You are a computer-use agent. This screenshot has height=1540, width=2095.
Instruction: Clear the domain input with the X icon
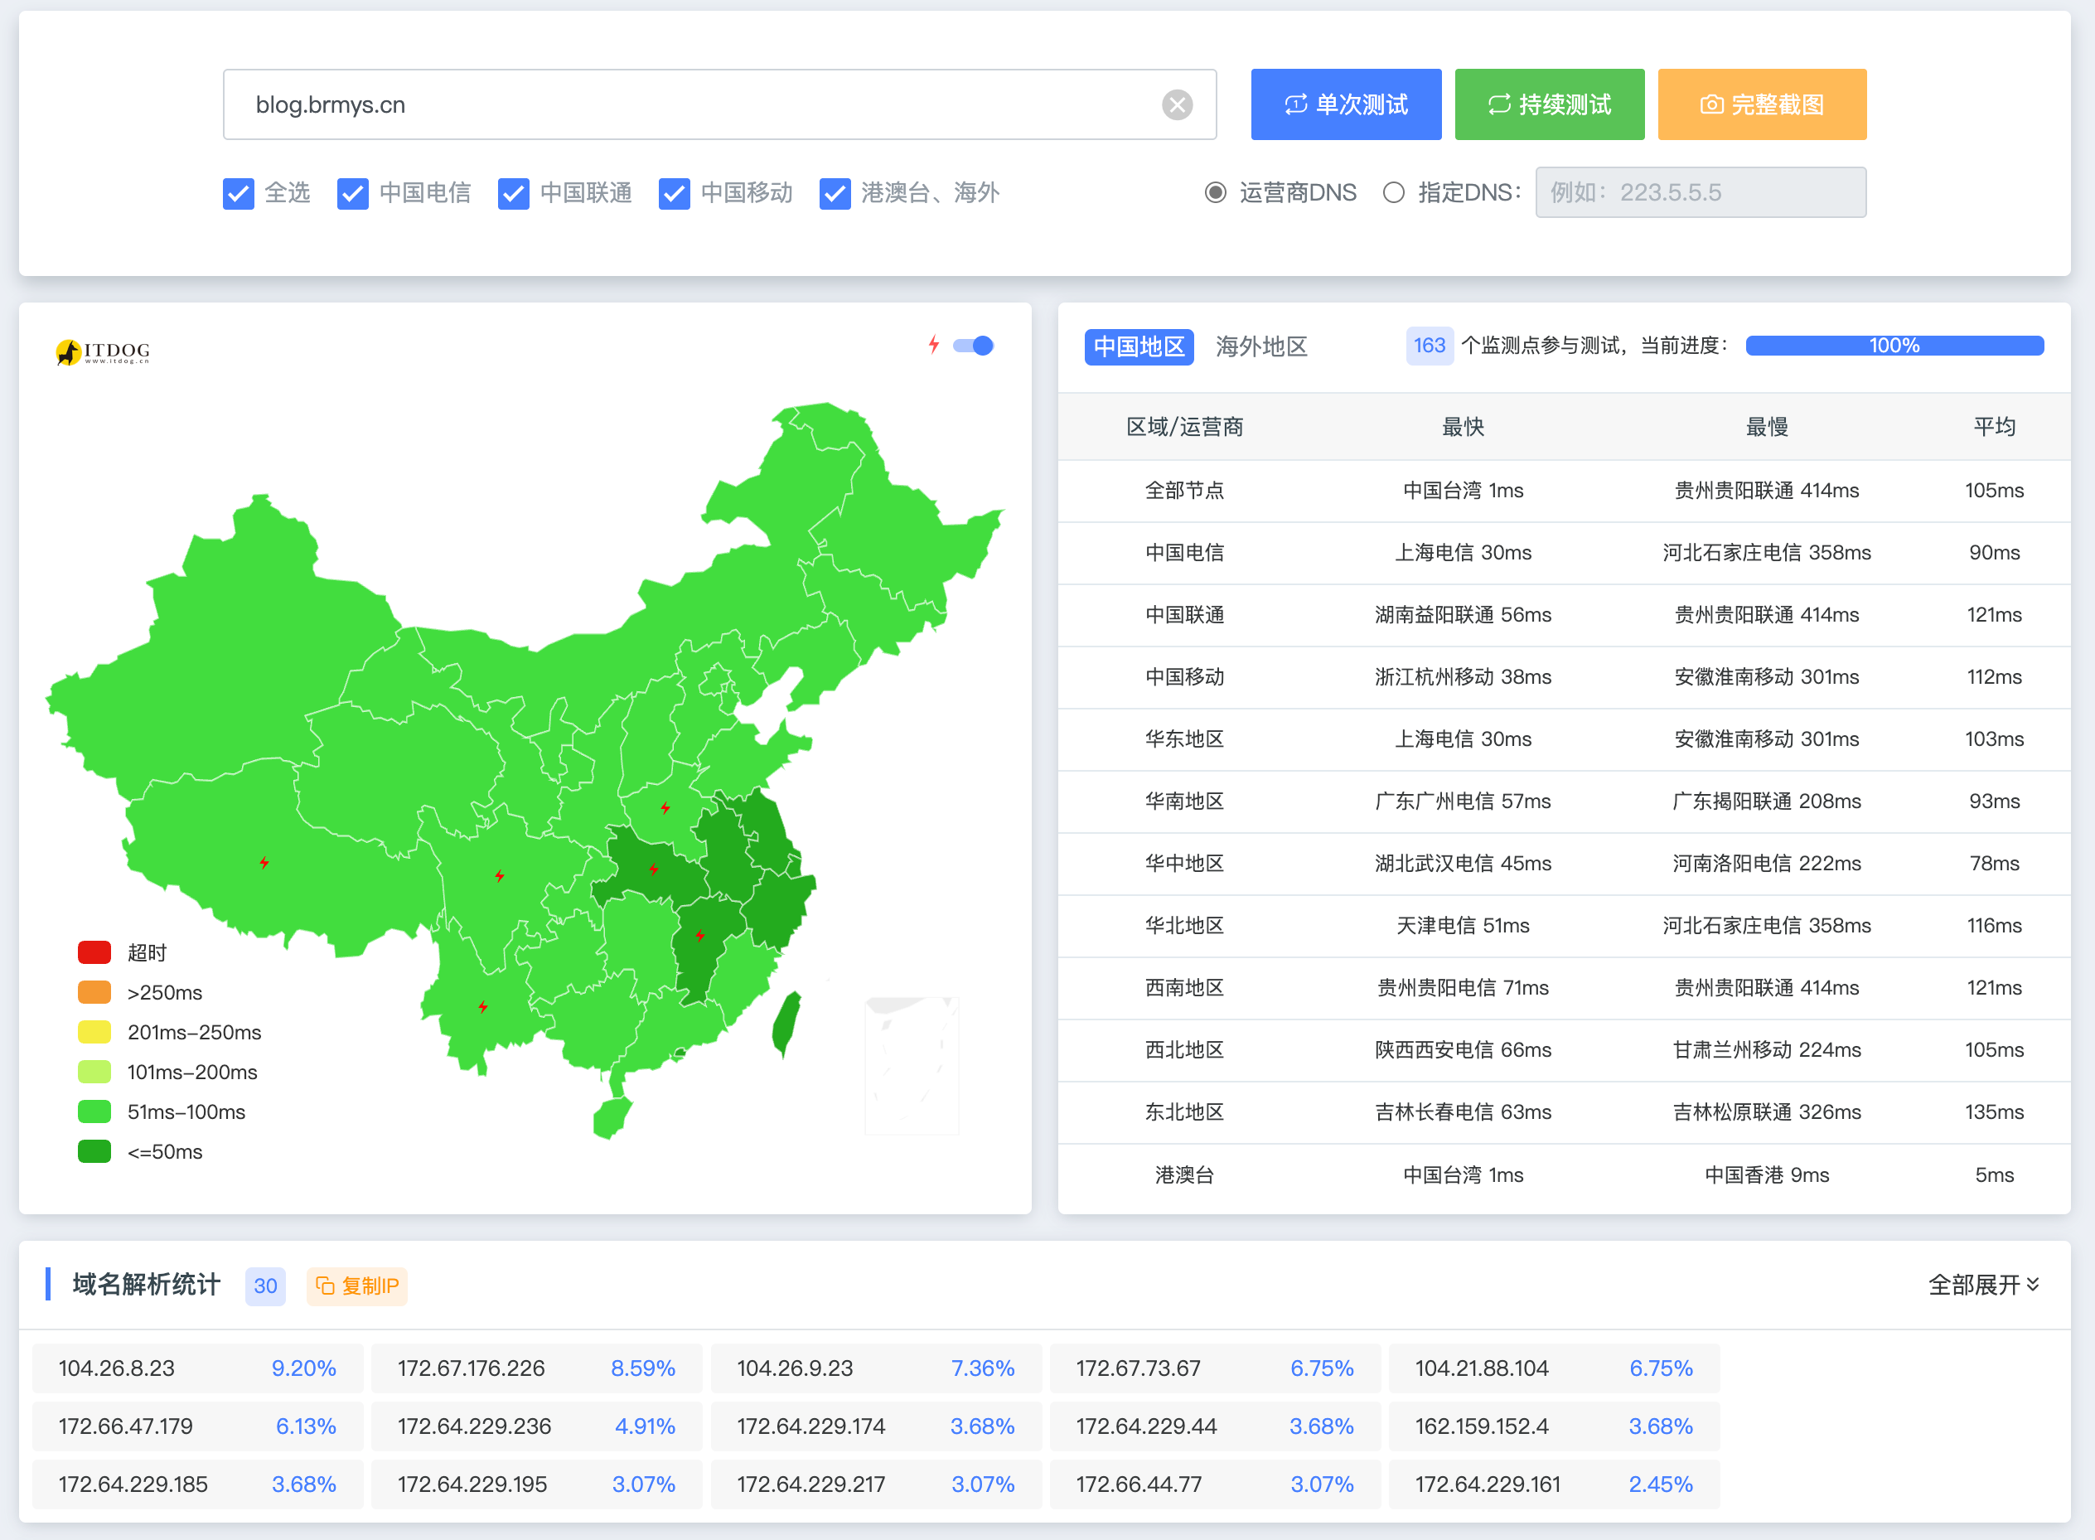pos(1177,104)
